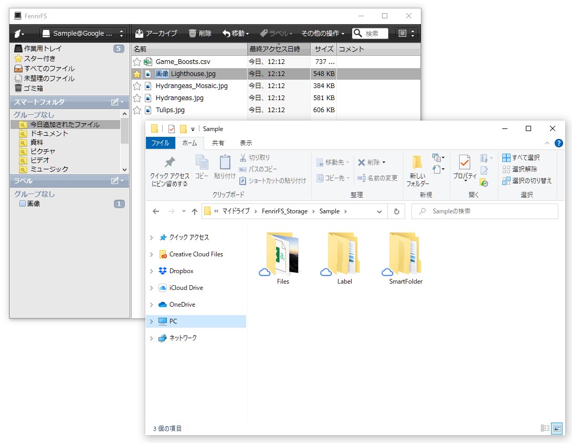Switch to the 表示 ribbon tab
This screenshot has height=443, width=572.
click(246, 143)
